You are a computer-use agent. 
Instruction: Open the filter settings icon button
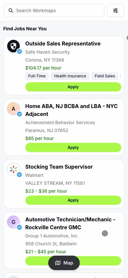[x=116, y=11]
